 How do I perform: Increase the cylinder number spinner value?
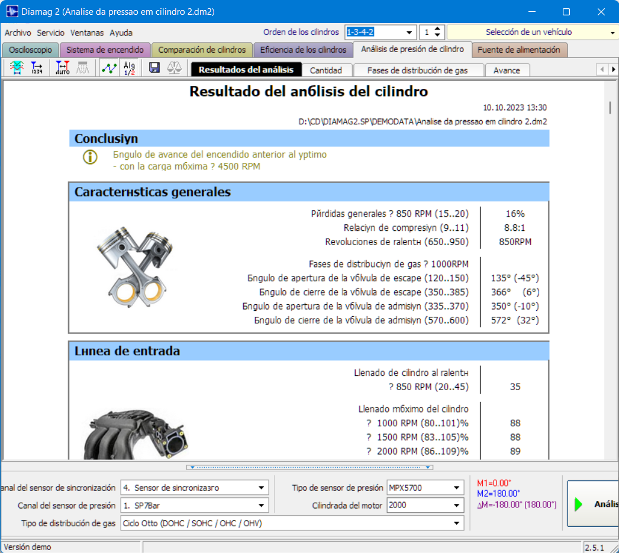point(437,29)
